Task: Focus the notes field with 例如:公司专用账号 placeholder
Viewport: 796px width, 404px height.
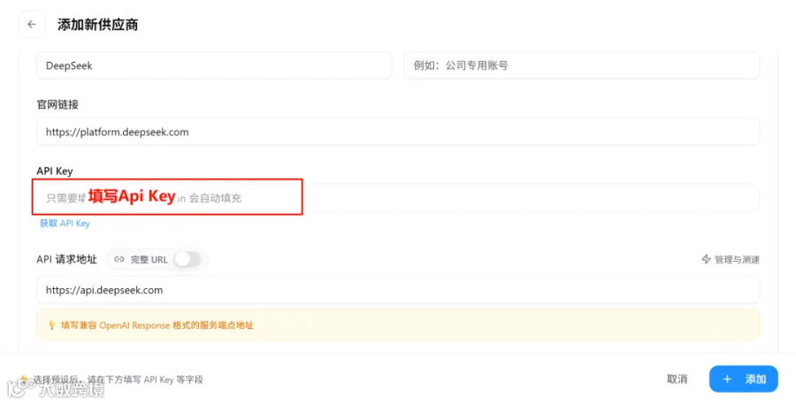Action: 582,65
